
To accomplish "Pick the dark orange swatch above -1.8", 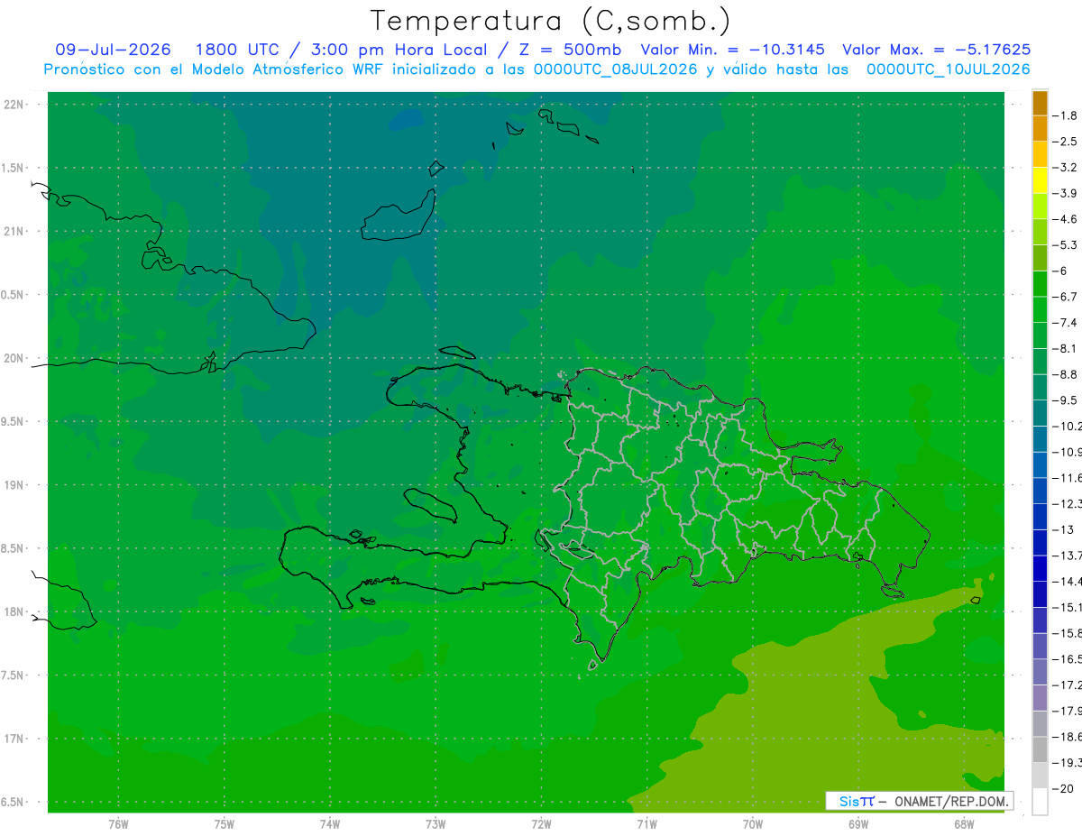I will point(1040,103).
